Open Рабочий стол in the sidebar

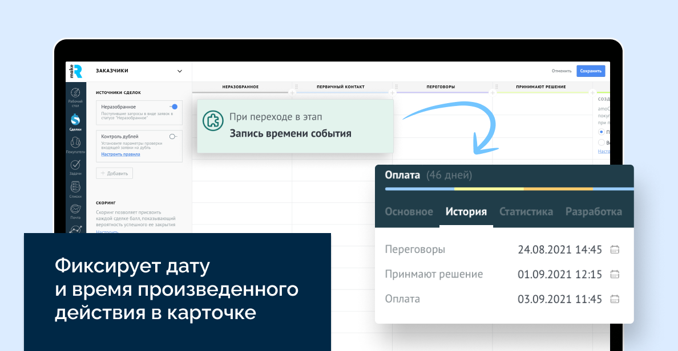pos(75,97)
